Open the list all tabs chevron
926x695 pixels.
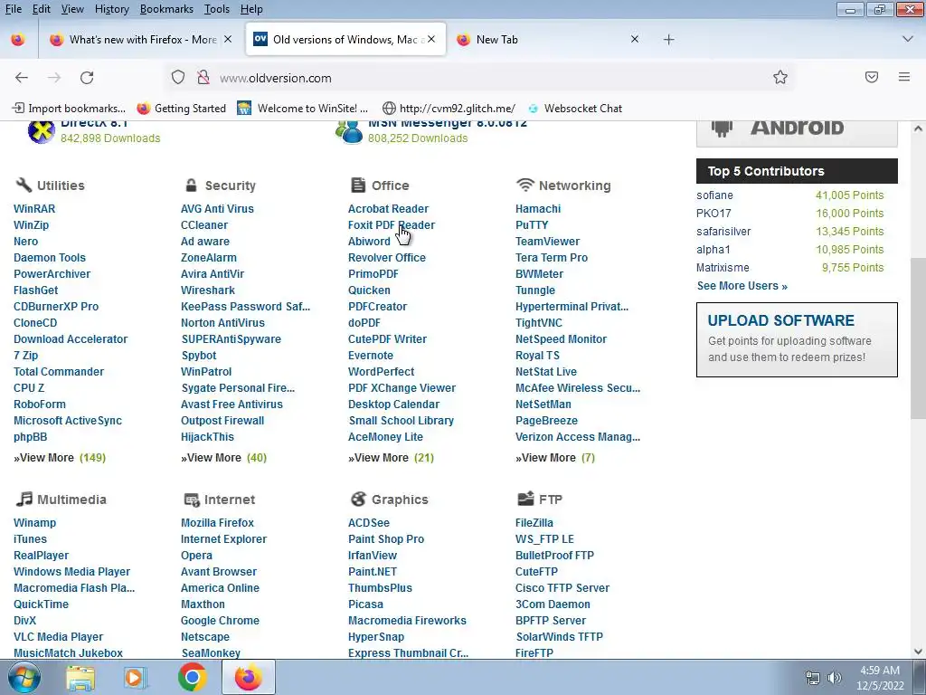point(908,39)
